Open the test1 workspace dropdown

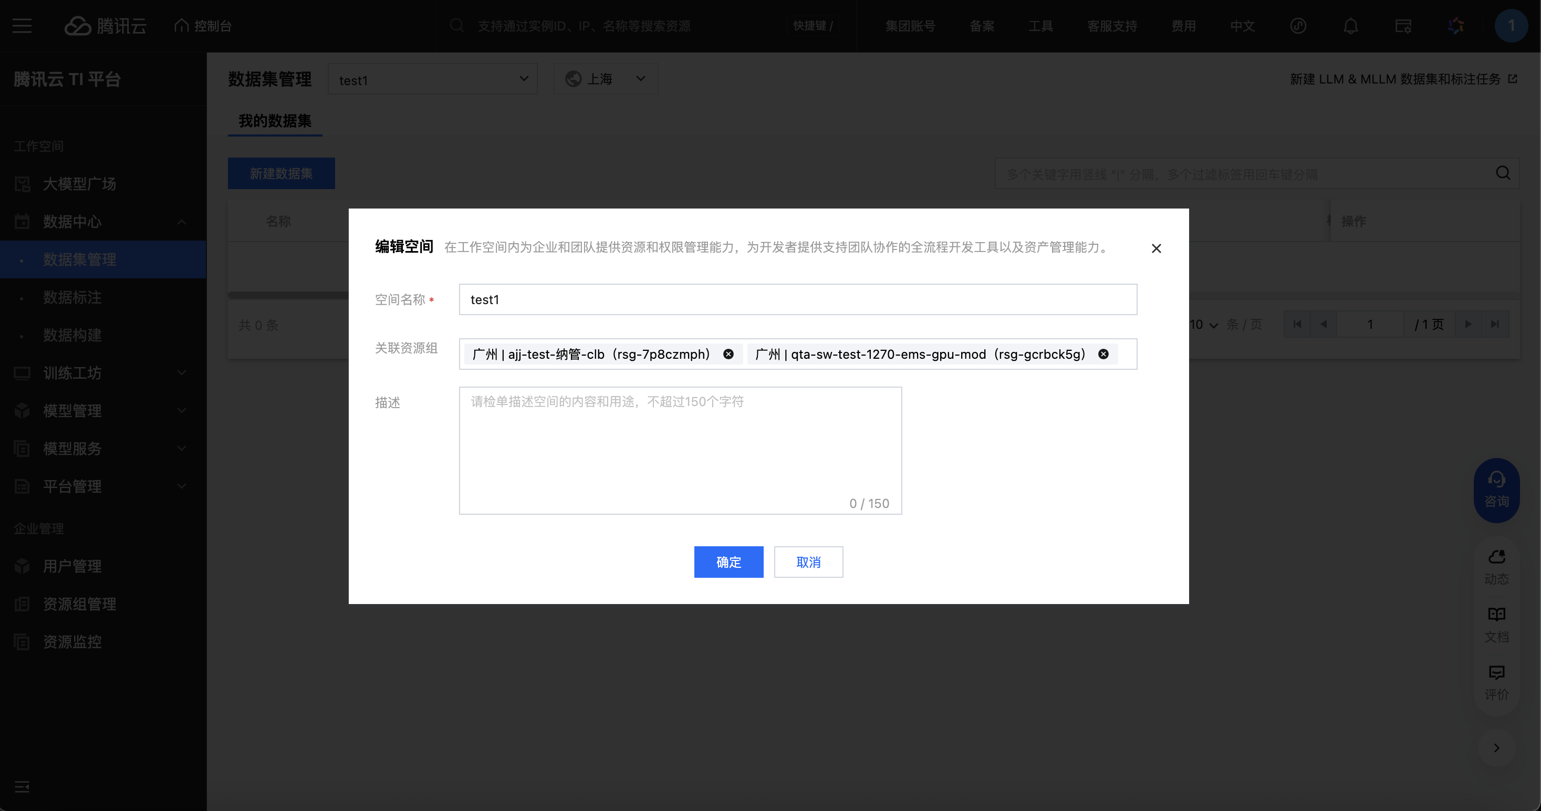pos(432,79)
